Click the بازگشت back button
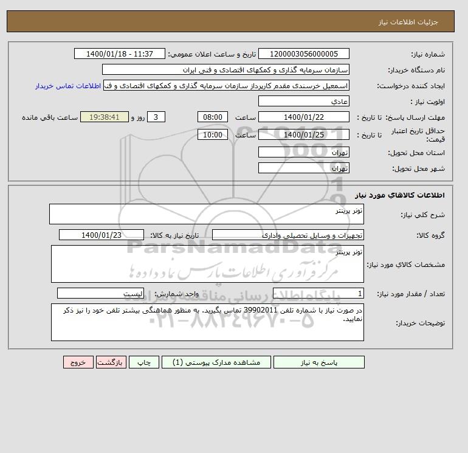This screenshot has height=453, width=468. (111, 362)
